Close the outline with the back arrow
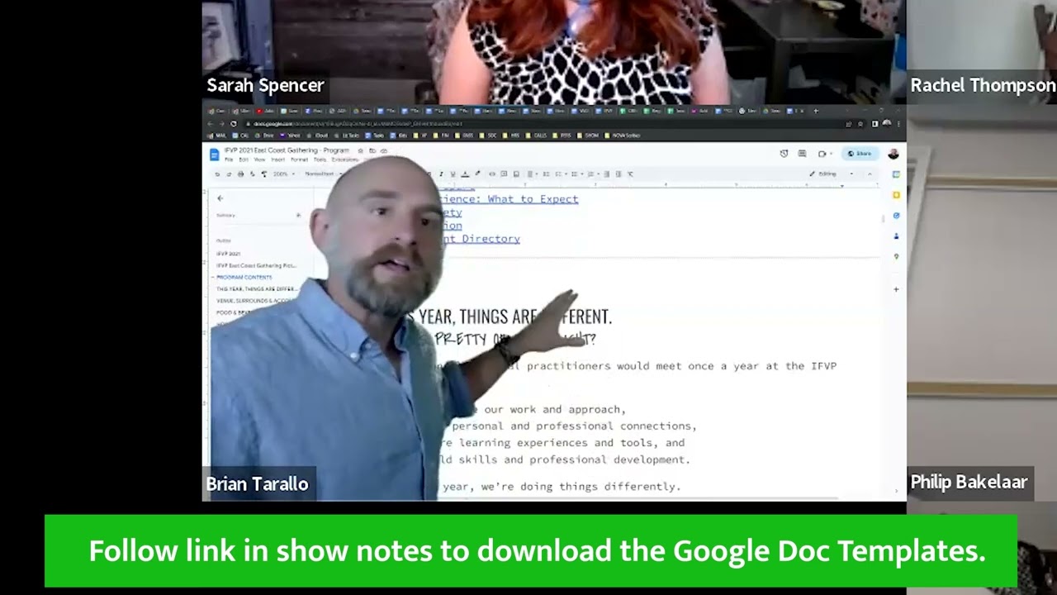This screenshot has width=1057, height=595. click(x=220, y=198)
